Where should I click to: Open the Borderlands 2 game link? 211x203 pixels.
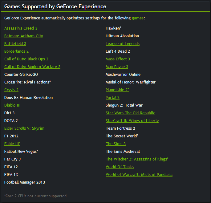16,51
